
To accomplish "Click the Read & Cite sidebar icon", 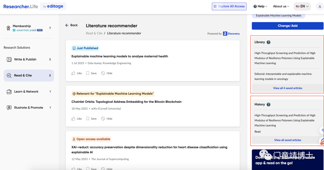I will tap(9, 75).
